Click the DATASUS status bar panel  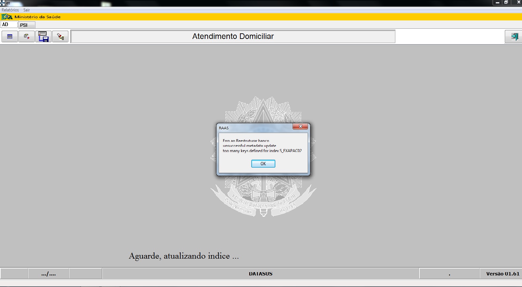click(x=261, y=274)
